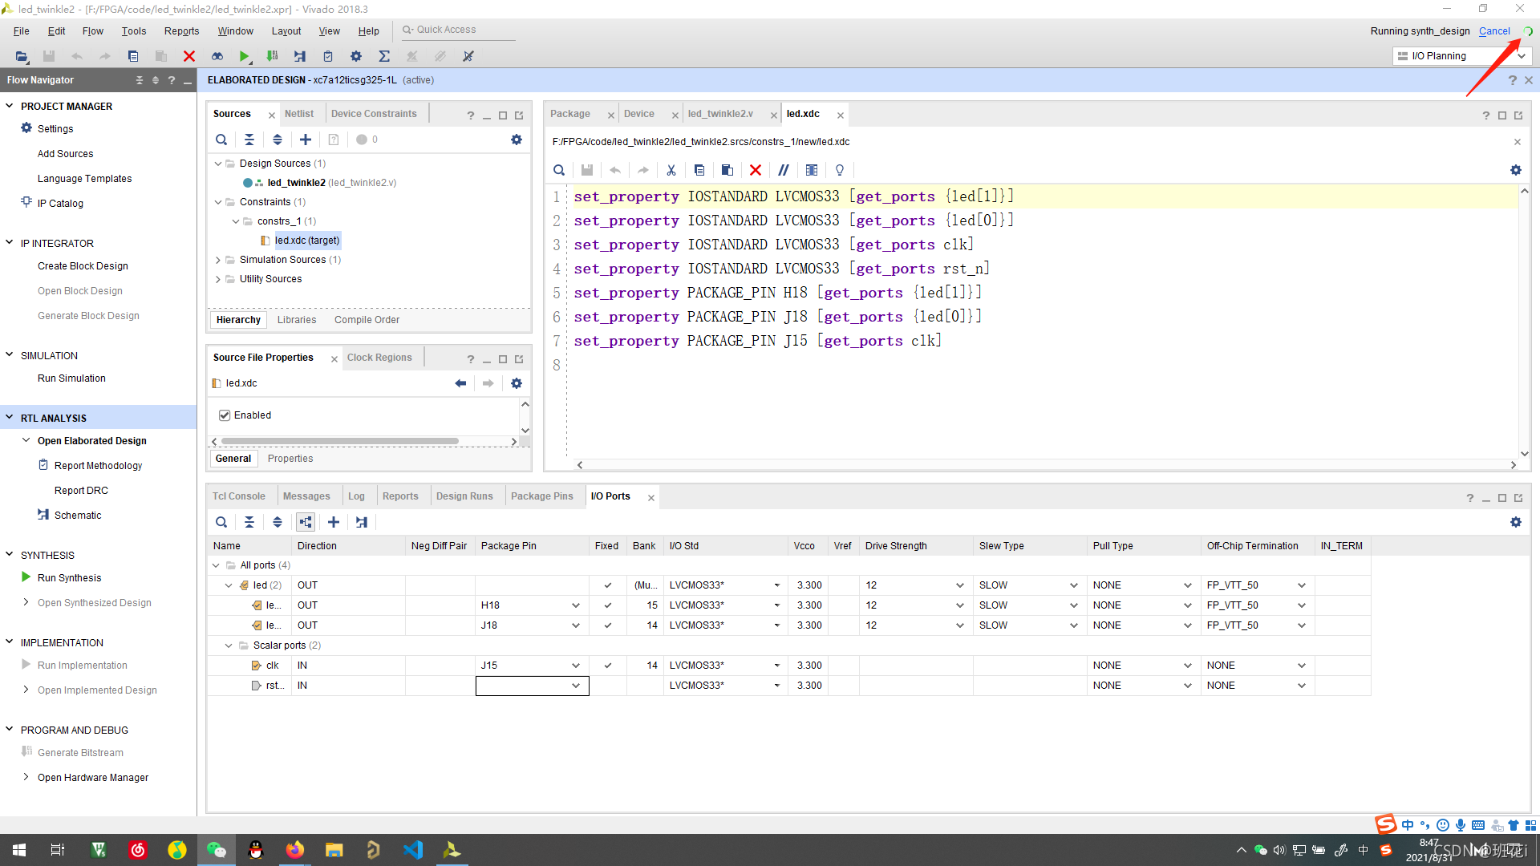Viewport: 1540px width, 866px height.
Task: Toggle Fixed checkmark for clk port
Action: (607, 666)
